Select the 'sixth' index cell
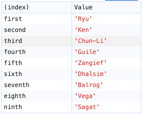 pyautogui.click(x=37, y=74)
